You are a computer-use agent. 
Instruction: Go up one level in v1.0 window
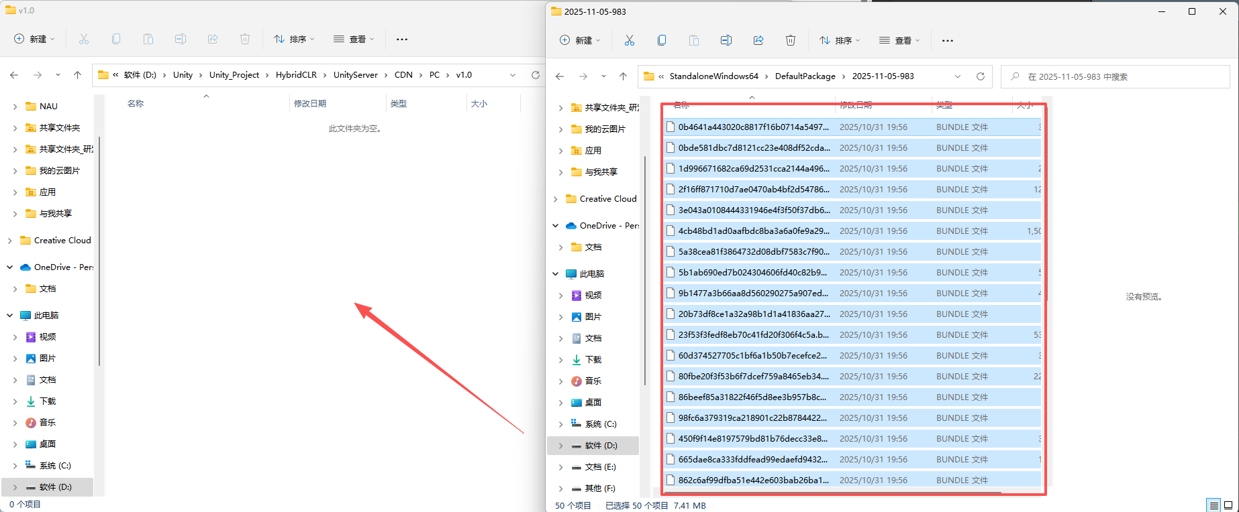click(x=77, y=75)
